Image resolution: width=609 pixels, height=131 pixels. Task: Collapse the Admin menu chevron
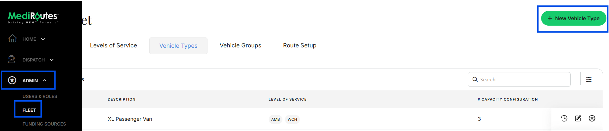pos(45,80)
